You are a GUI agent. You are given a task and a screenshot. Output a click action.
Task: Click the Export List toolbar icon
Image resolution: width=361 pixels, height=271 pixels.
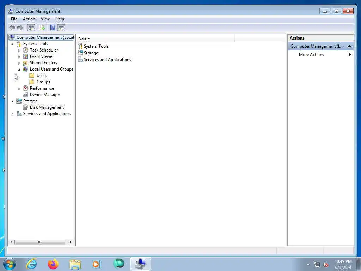[42, 28]
